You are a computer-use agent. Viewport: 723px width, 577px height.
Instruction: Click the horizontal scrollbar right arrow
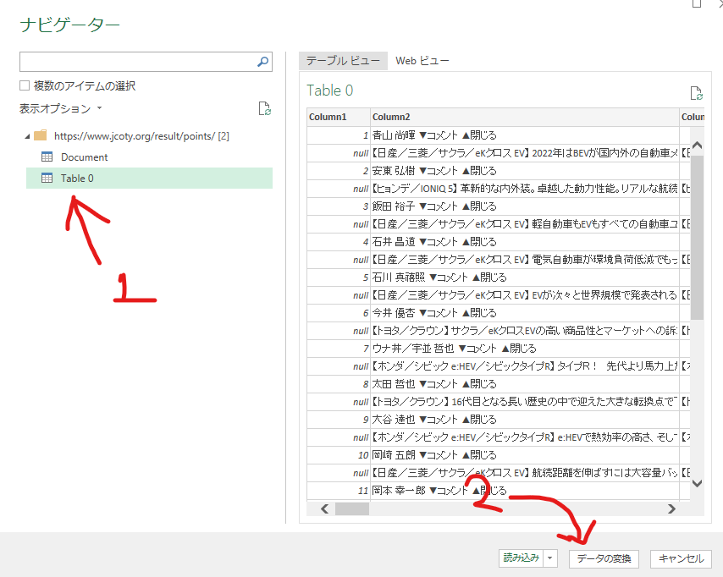[671, 508]
